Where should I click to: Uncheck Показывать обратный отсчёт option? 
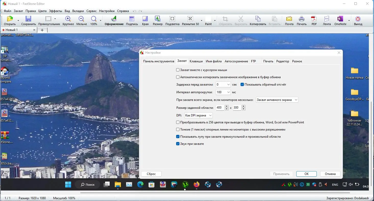tap(242, 85)
